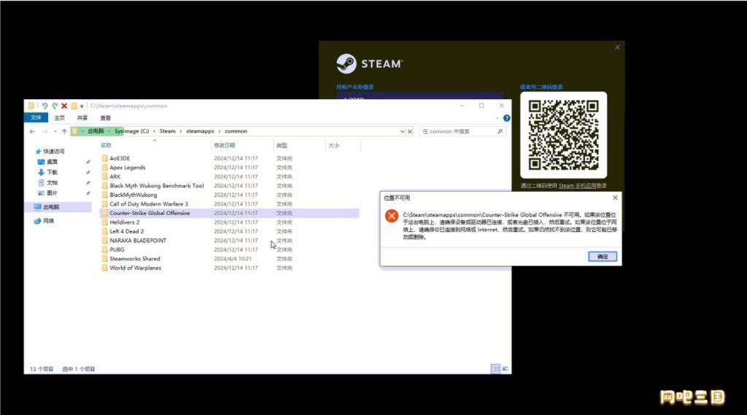Click the Steam login QR code
The width and height of the screenshot is (747, 415).
click(563, 135)
